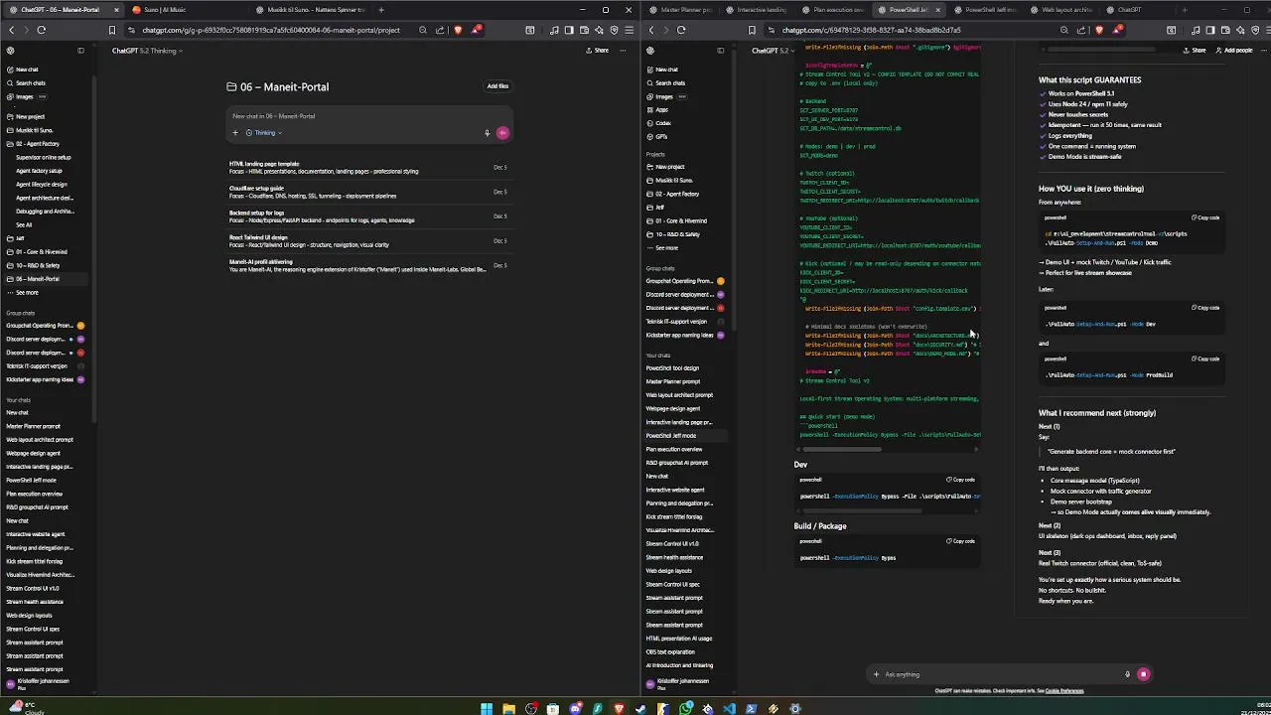Click See All under Agent Factory project

24,224
